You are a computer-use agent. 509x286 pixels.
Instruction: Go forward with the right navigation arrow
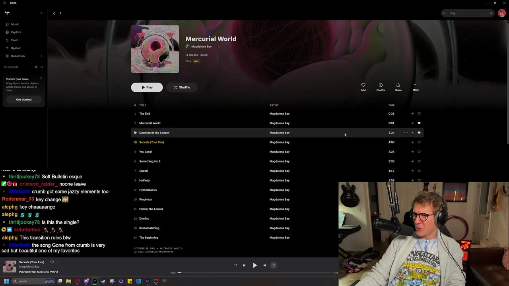(x=60, y=13)
